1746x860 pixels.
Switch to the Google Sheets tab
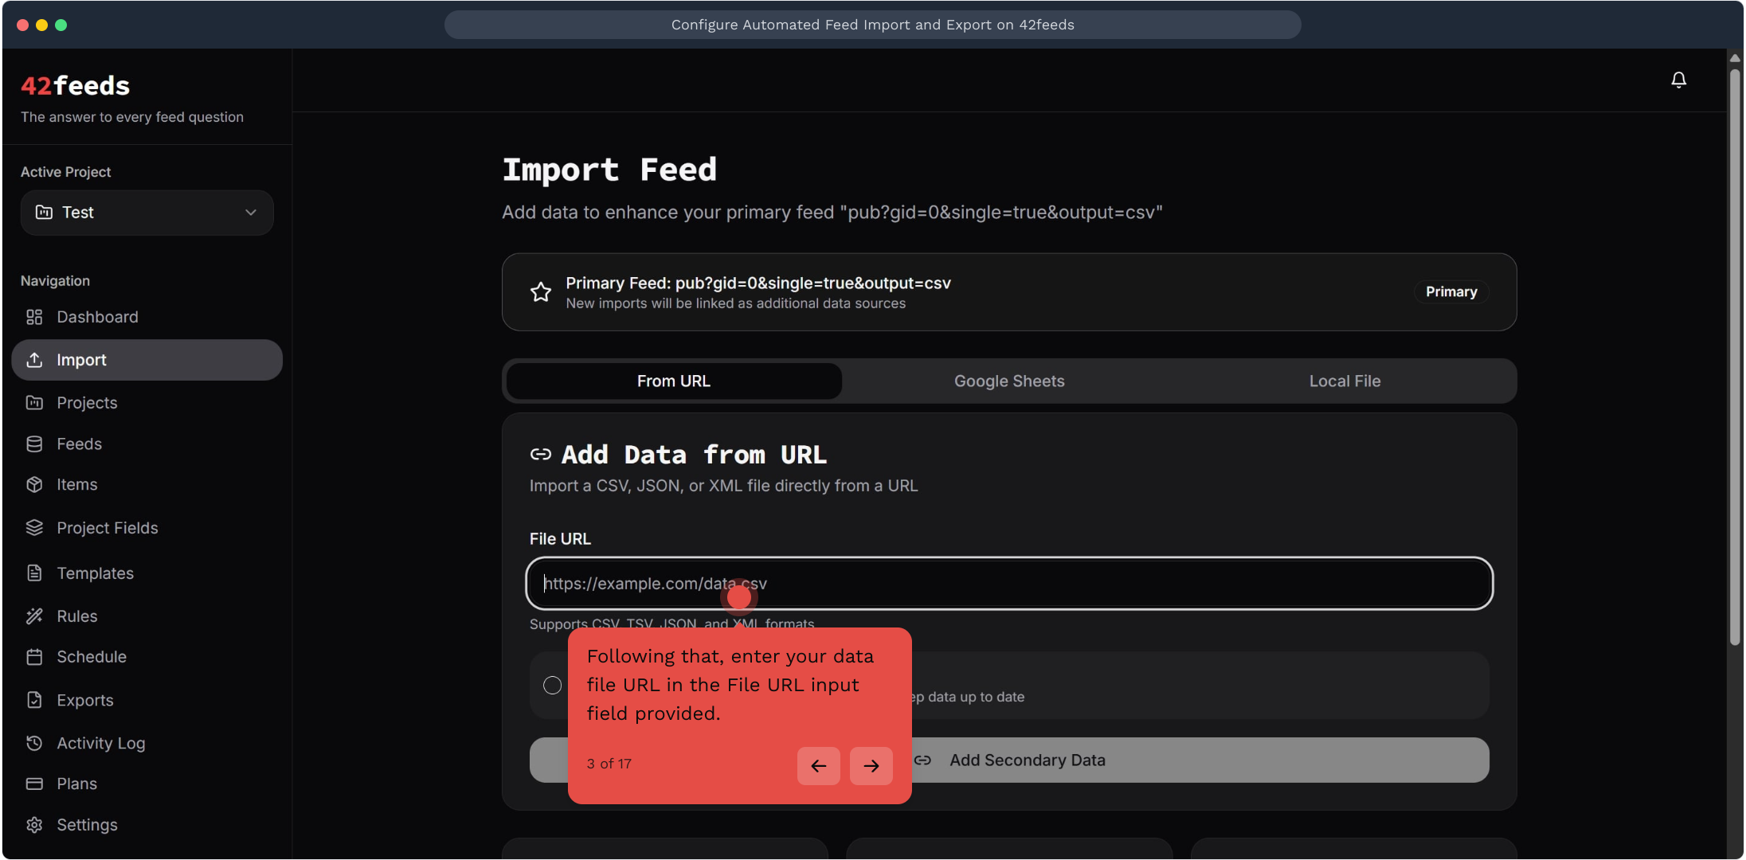click(1009, 381)
